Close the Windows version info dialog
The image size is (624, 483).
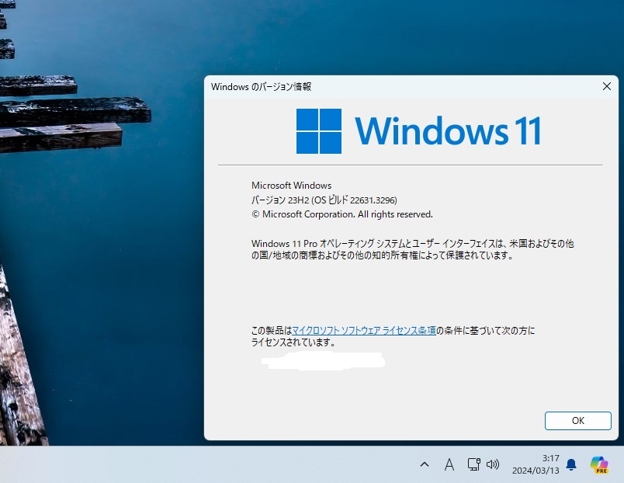coord(606,86)
